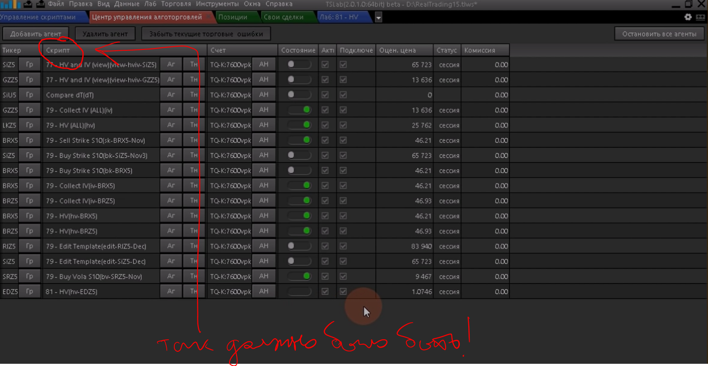Click the second tray-arrow icon before Файл
The width and height of the screenshot is (708, 366).
coord(40,4)
